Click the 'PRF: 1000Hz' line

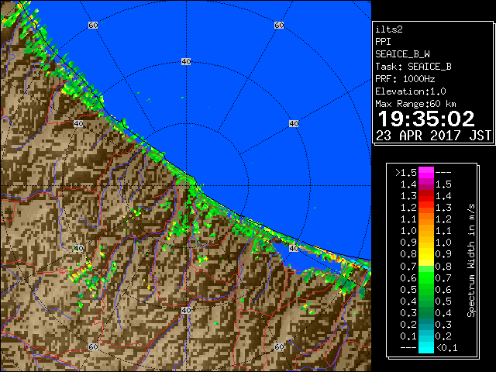pyautogui.click(x=405, y=79)
